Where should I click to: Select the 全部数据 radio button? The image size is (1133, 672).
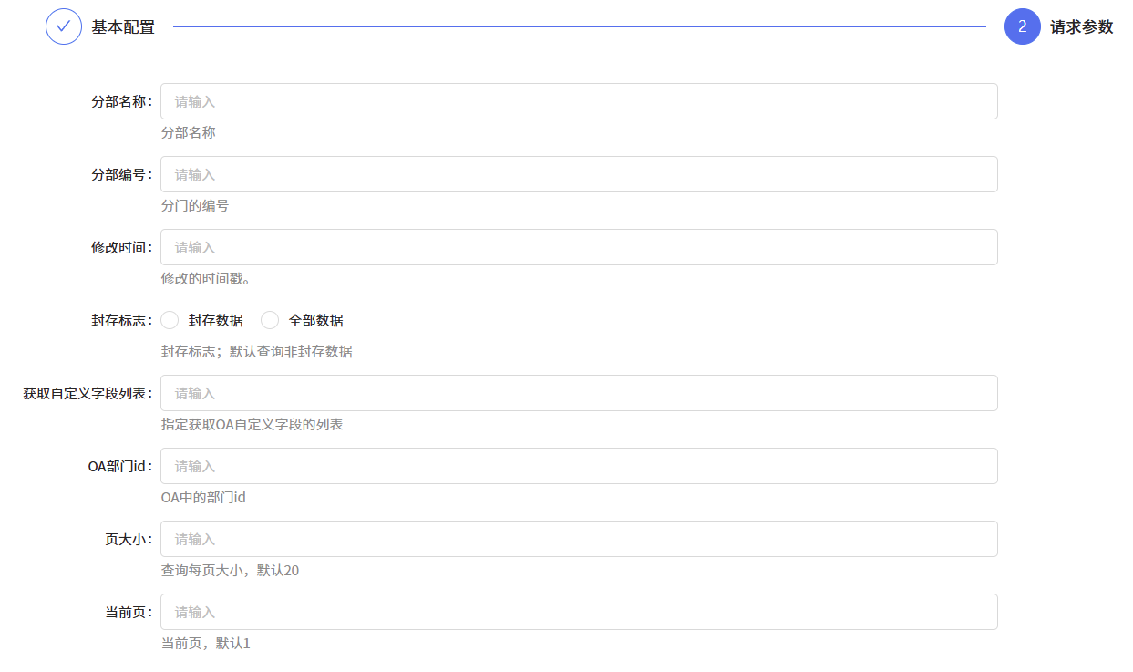(x=270, y=320)
